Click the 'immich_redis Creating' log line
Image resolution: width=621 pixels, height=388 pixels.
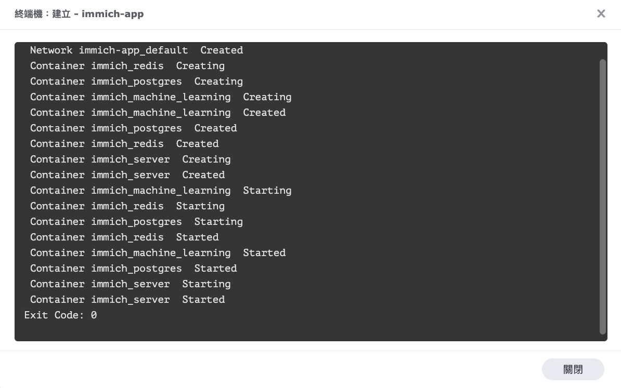coord(127,66)
